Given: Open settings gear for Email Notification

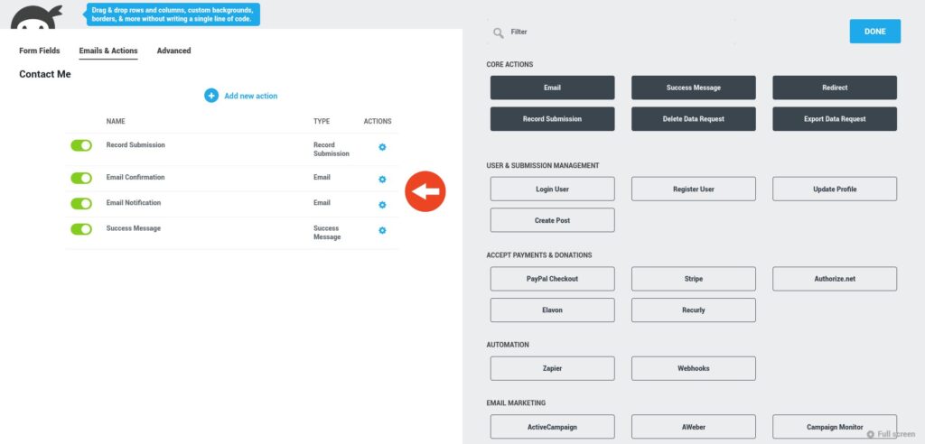Looking at the screenshot, I should pos(382,205).
